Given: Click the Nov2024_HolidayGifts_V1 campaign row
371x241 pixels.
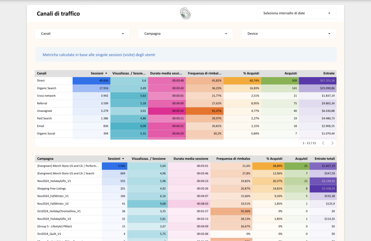Looking at the screenshot, I should (x=54, y=181).
